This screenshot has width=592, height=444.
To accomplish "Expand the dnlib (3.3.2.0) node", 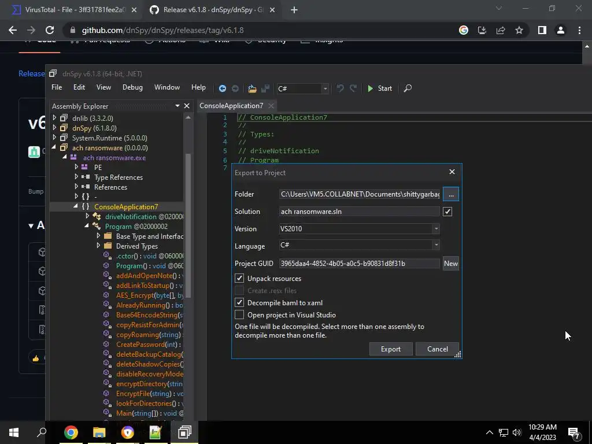I will pos(54,118).
